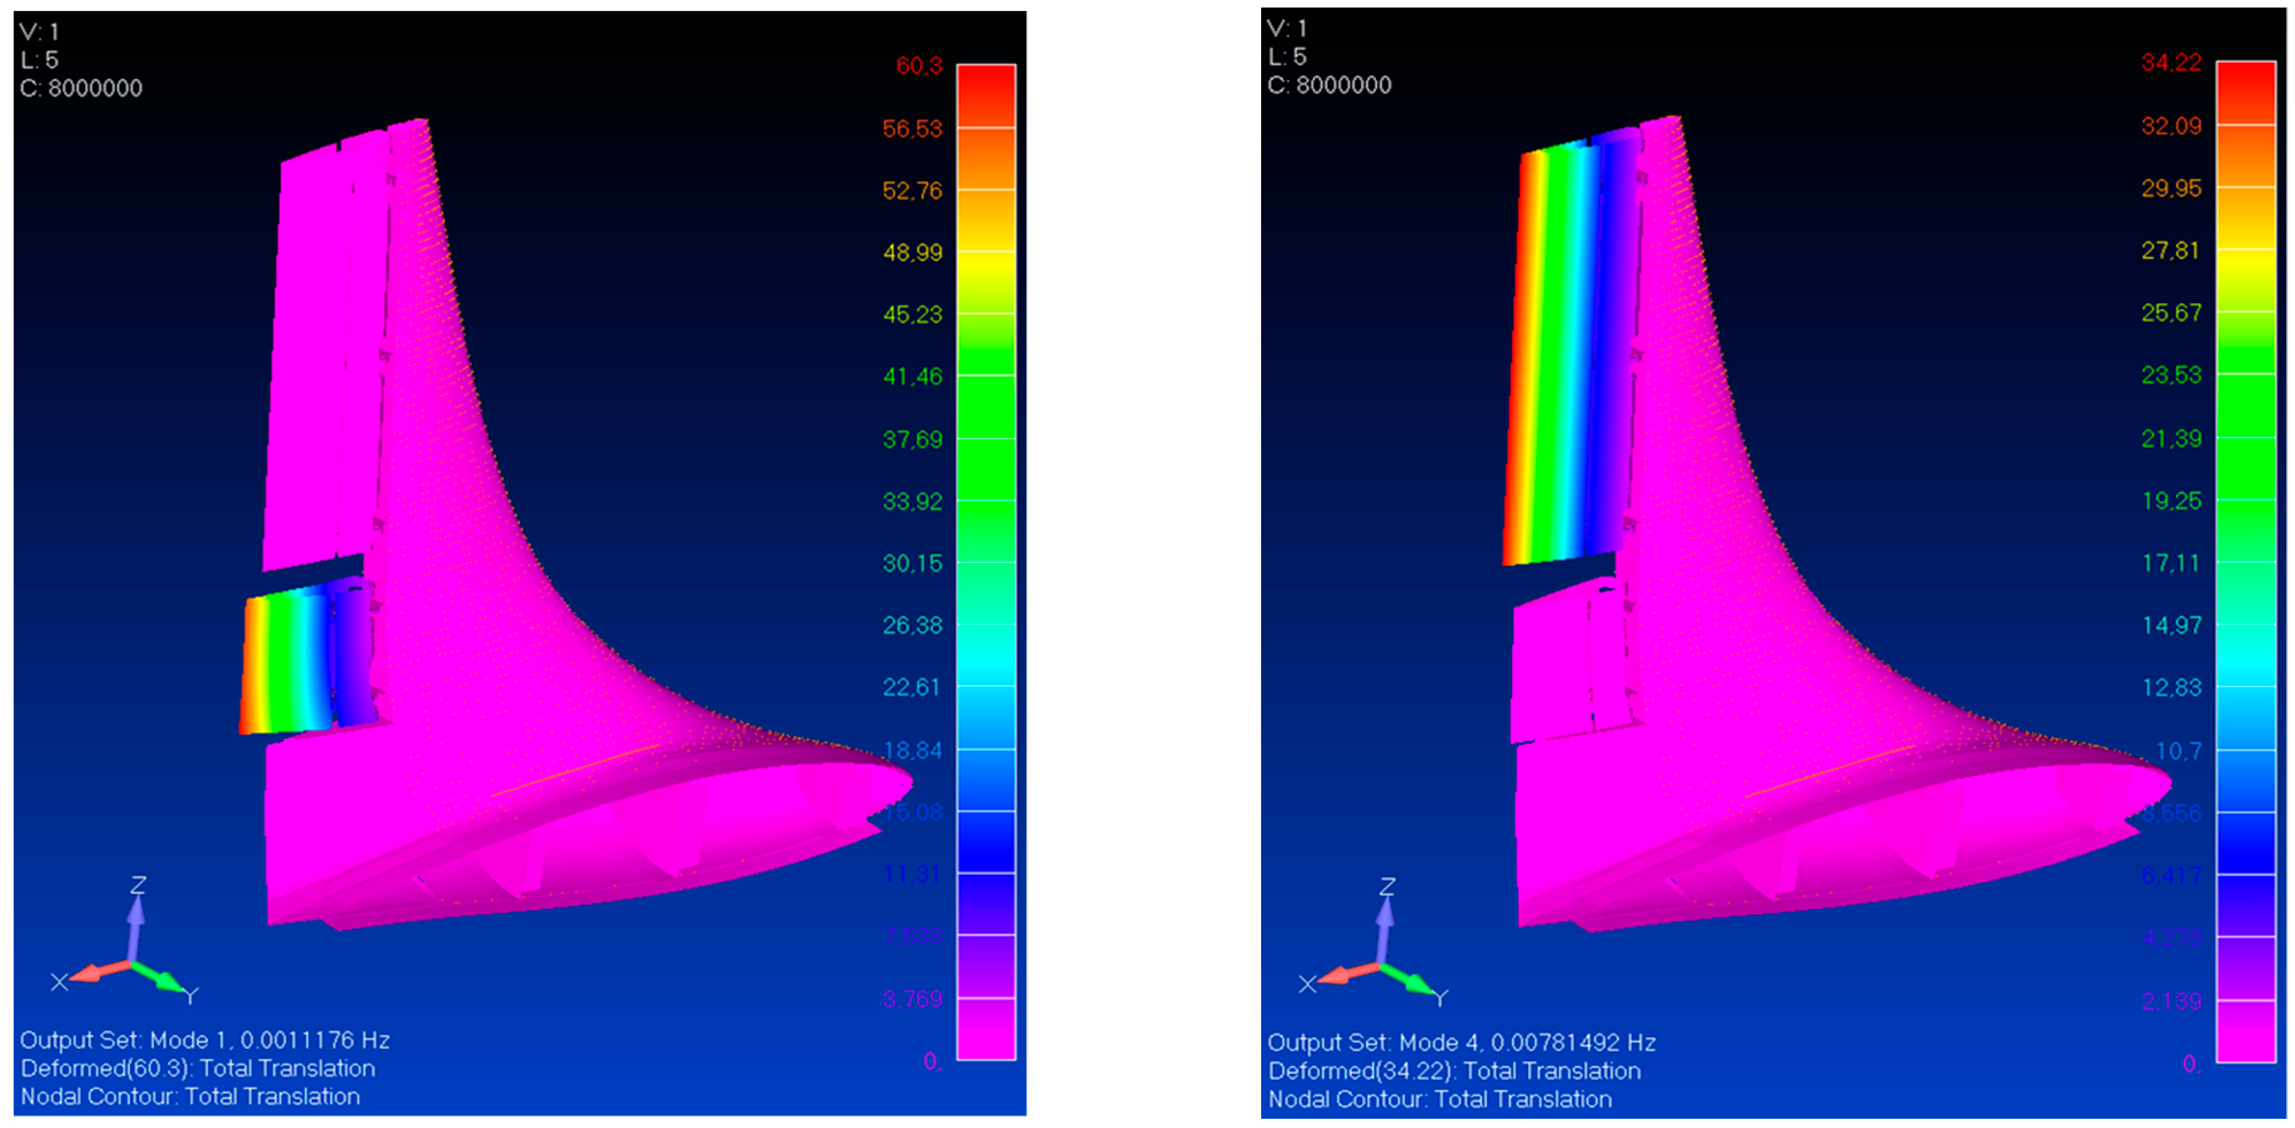The width and height of the screenshot is (2295, 1128).
Task: Click the cyan legend band near 26.38
Action: click(x=986, y=656)
